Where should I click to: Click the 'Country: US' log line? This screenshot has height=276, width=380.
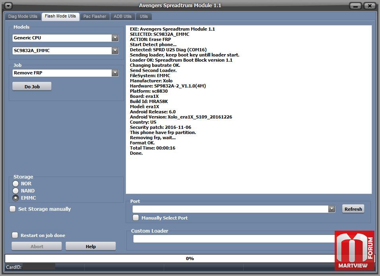(143, 122)
